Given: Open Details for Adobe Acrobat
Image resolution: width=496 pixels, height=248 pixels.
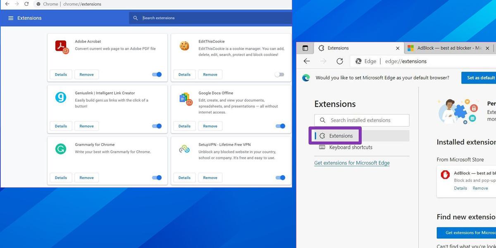Looking at the screenshot, I should pos(61,74).
